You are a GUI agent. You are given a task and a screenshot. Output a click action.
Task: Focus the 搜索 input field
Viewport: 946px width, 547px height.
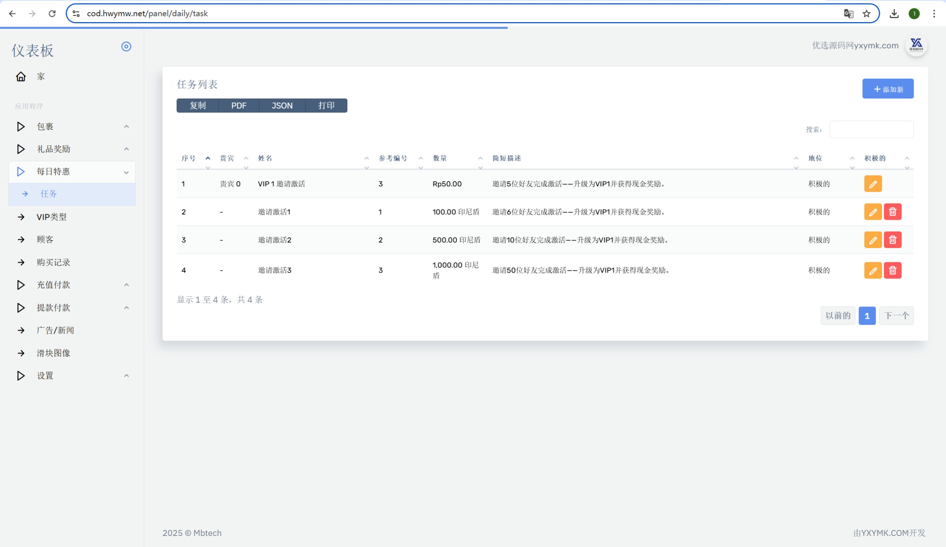871,130
